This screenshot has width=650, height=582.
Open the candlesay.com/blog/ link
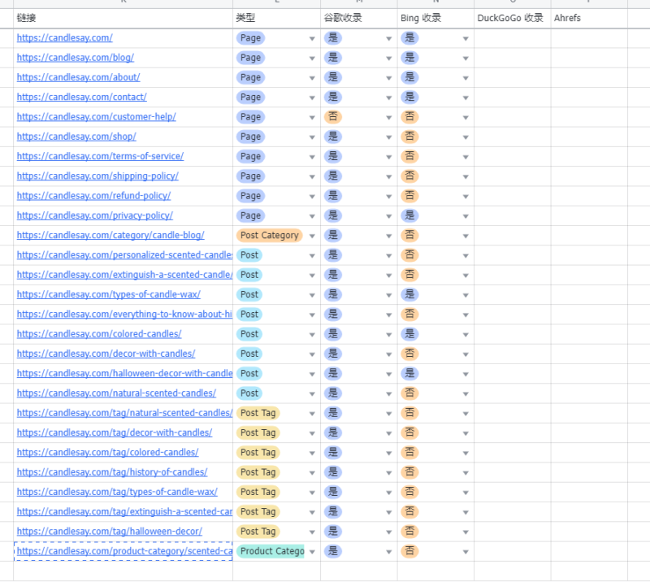click(75, 58)
